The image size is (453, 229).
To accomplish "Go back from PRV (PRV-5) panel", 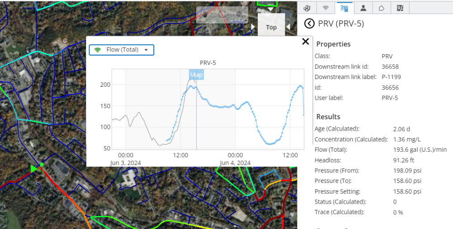I will tap(309, 23).
